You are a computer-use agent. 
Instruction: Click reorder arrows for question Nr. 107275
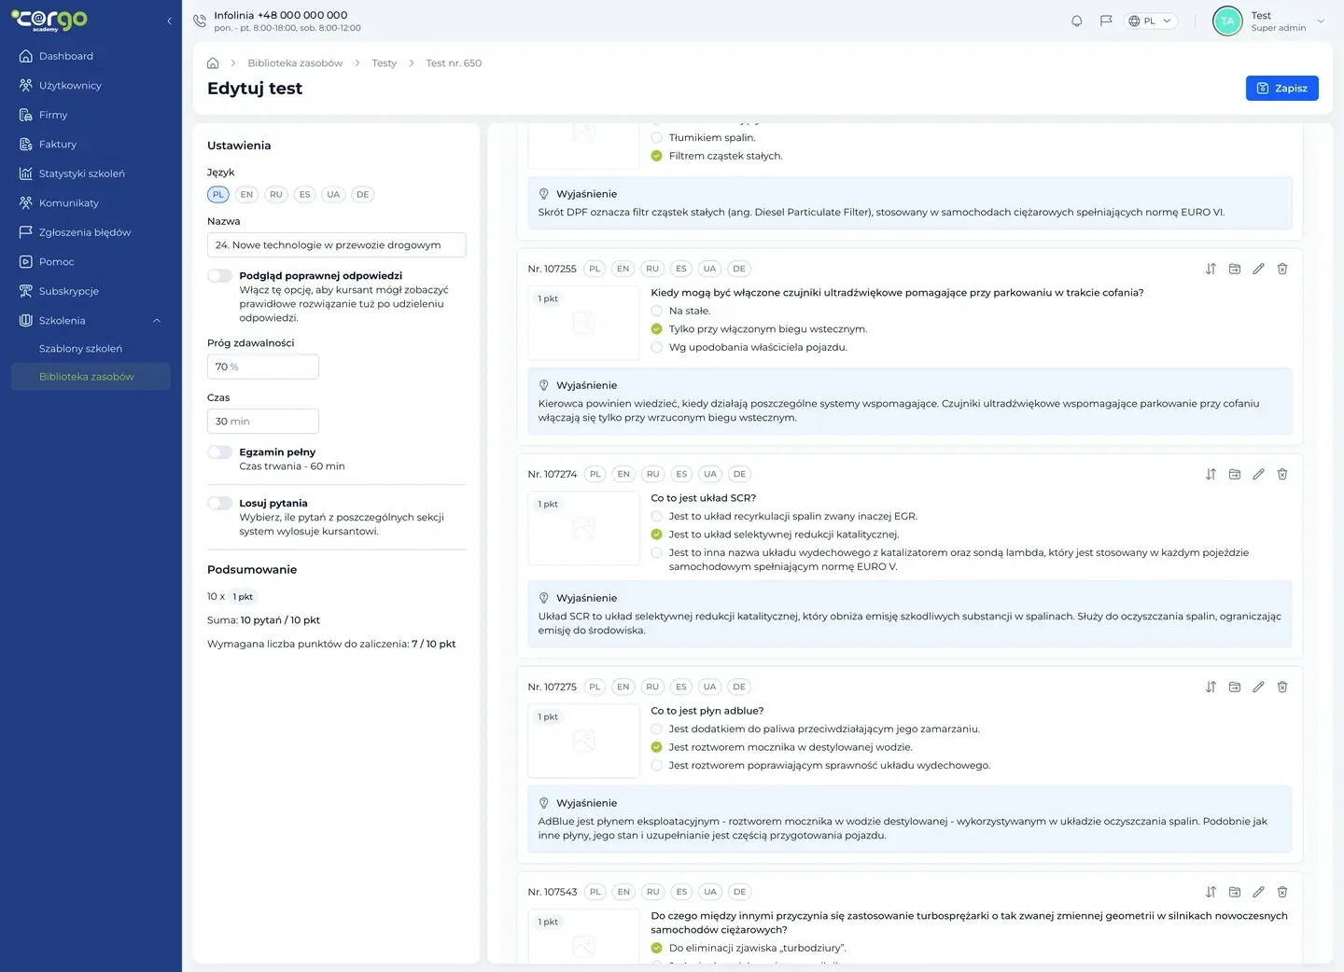click(1211, 687)
